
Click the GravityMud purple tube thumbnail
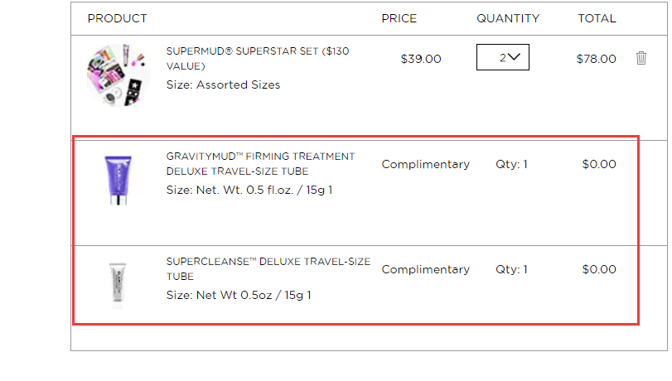coord(118,181)
